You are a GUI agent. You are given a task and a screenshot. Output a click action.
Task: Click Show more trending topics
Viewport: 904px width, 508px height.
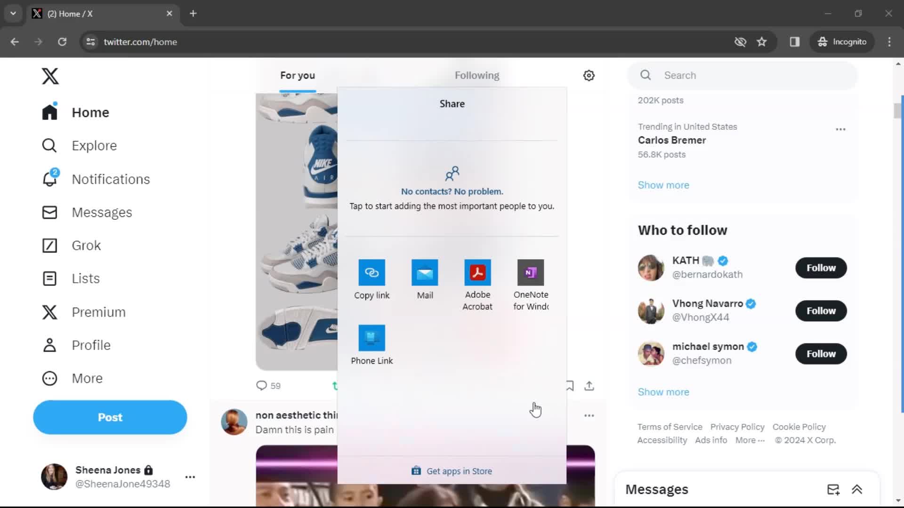pos(664,185)
